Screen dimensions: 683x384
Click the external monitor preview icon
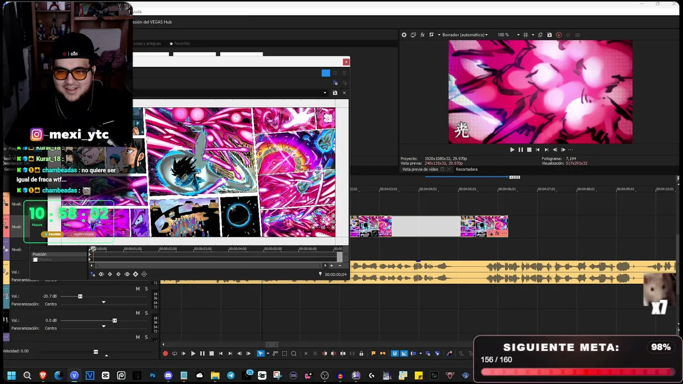point(413,35)
